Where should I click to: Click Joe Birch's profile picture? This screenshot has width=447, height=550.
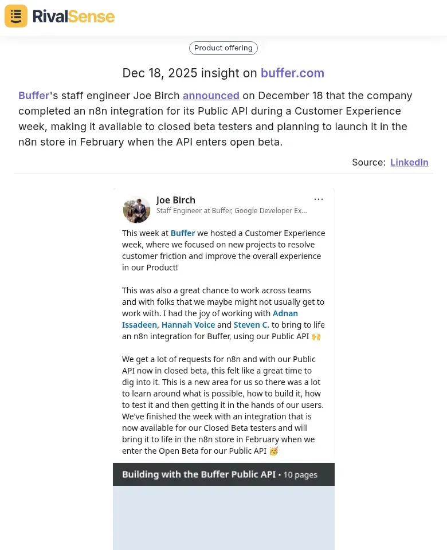point(136,209)
